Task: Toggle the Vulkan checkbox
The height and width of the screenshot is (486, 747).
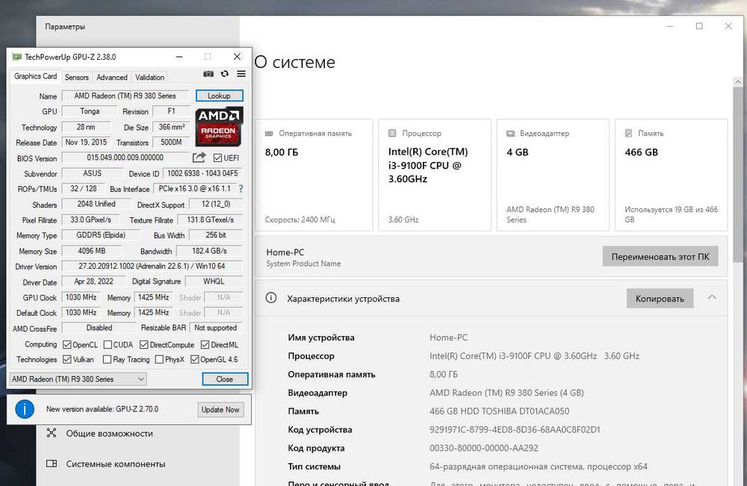Action: coord(67,359)
